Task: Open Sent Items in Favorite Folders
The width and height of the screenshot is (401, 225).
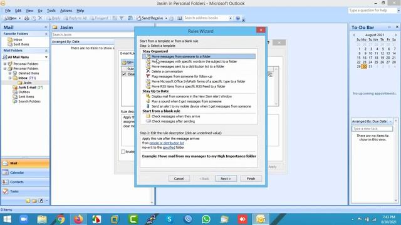Action: pos(18,44)
